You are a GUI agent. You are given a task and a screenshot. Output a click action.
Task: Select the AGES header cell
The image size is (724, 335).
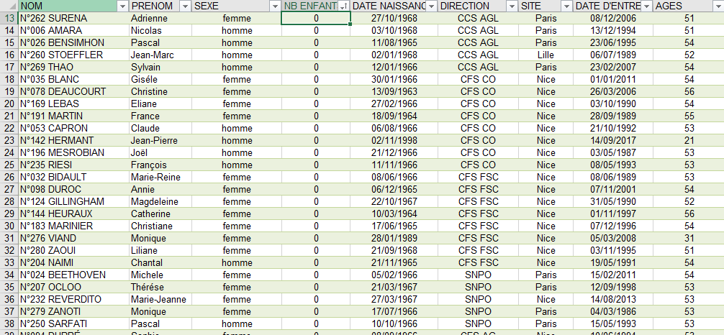[x=680, y=6]
